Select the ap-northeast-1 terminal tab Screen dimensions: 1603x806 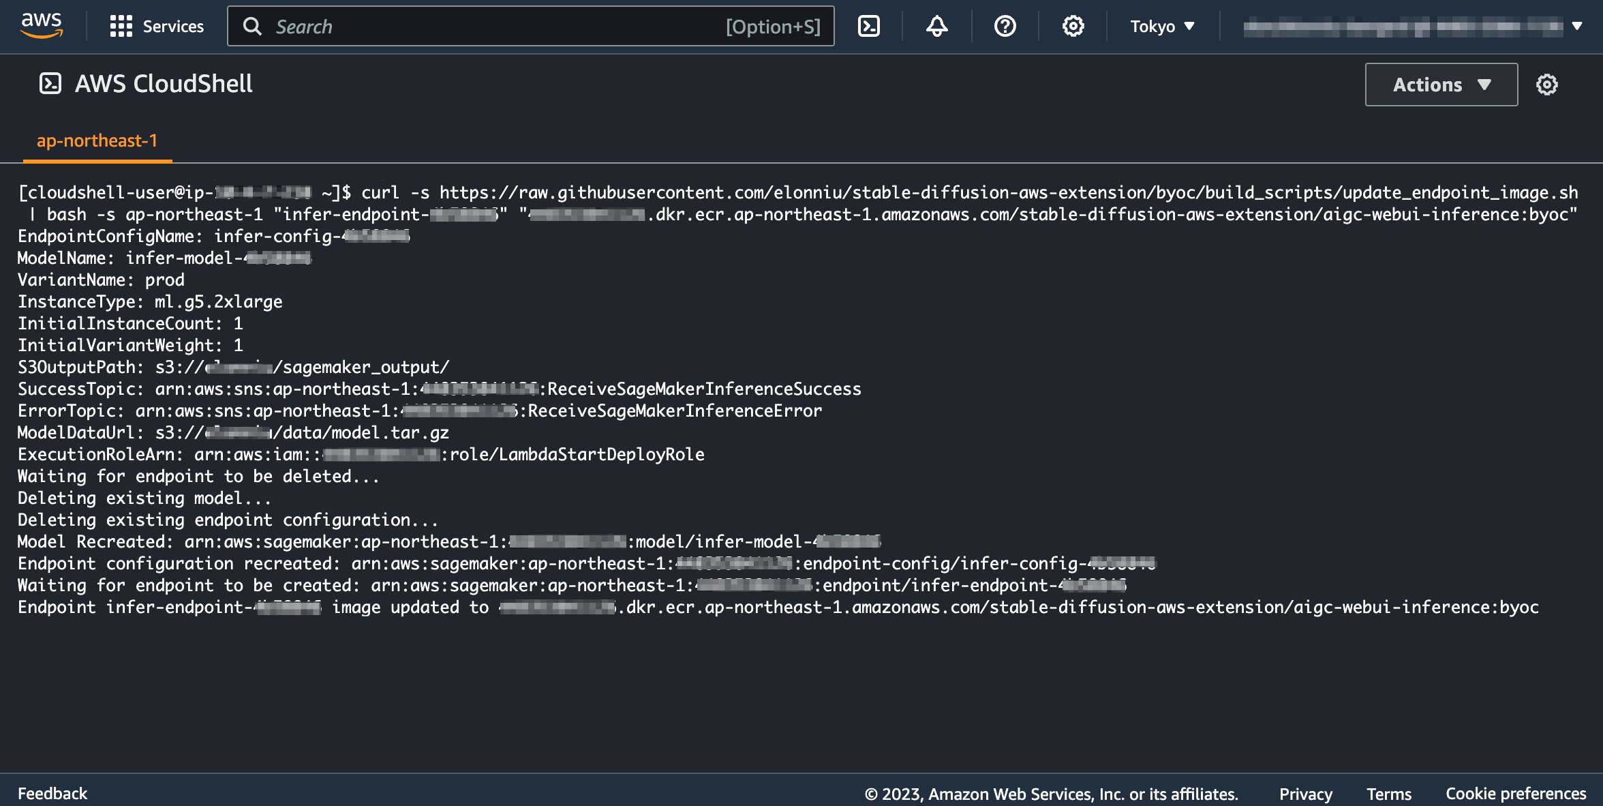97,140
